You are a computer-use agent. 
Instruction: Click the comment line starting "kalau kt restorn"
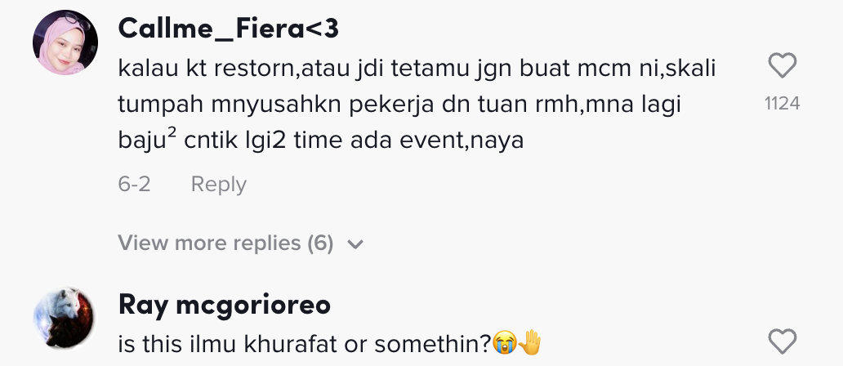coord(417,68)
